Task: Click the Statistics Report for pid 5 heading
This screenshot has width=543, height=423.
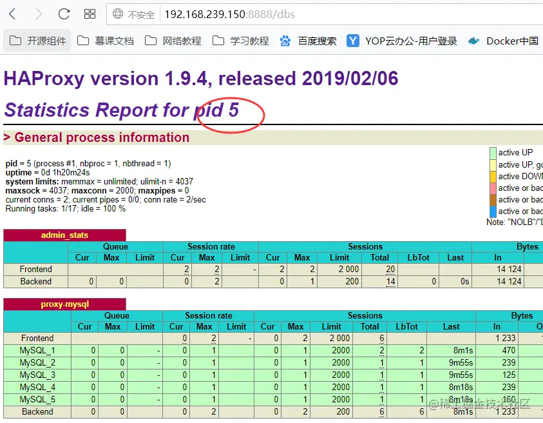Action: click(x=122, y=110)
